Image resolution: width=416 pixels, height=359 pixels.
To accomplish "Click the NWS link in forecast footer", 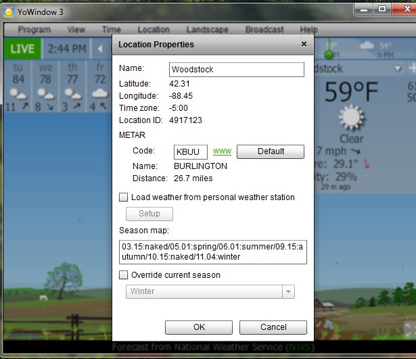I will point(300,347).
